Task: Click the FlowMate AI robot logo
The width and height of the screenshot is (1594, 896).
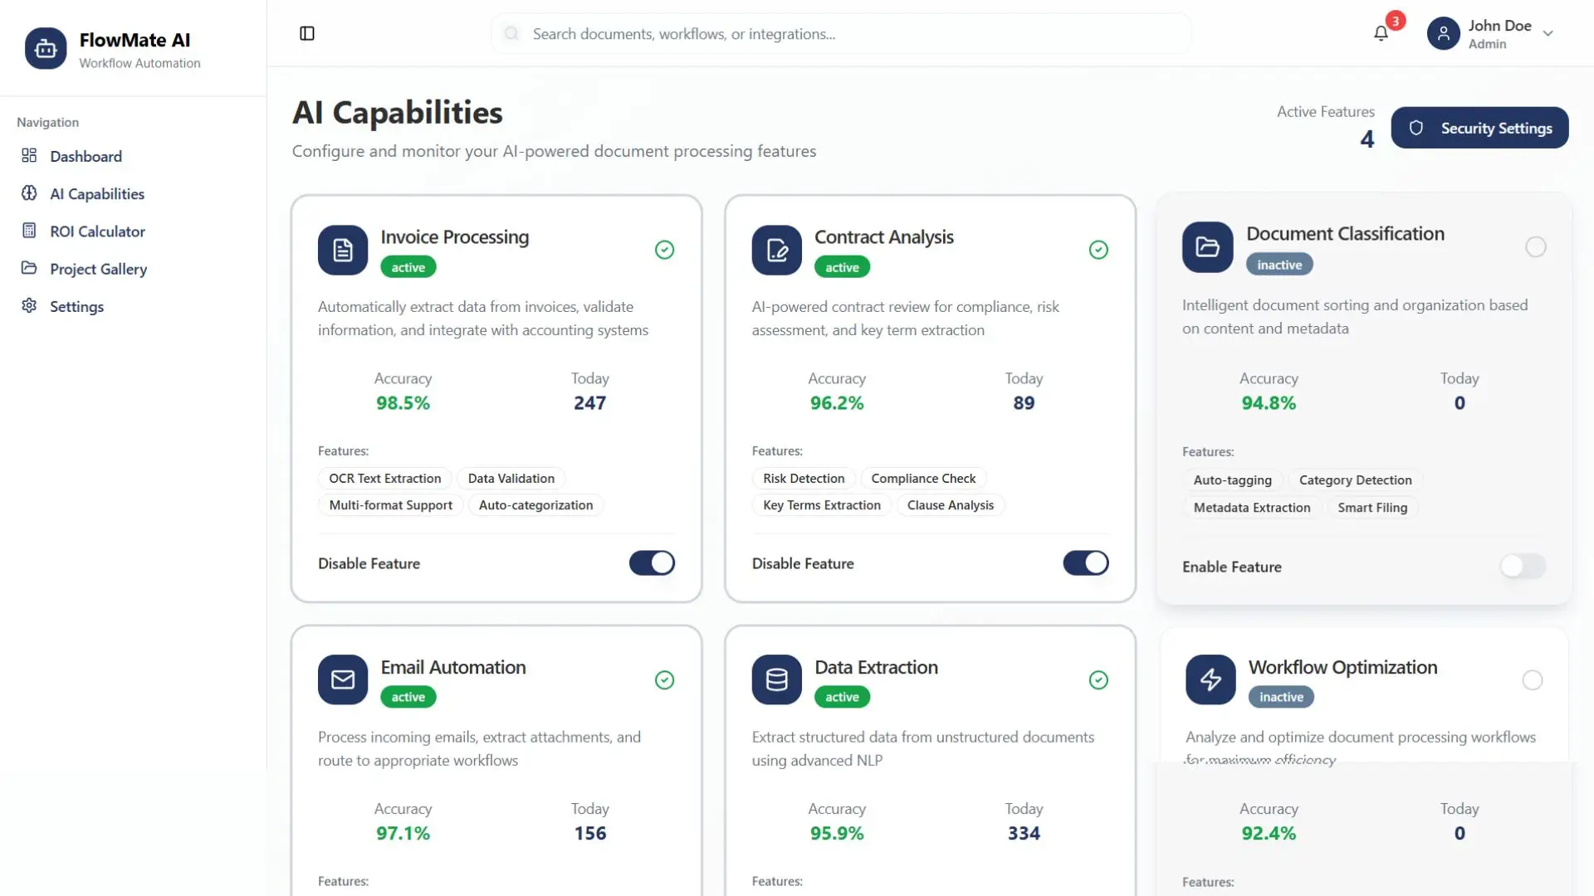Action: 46,49
